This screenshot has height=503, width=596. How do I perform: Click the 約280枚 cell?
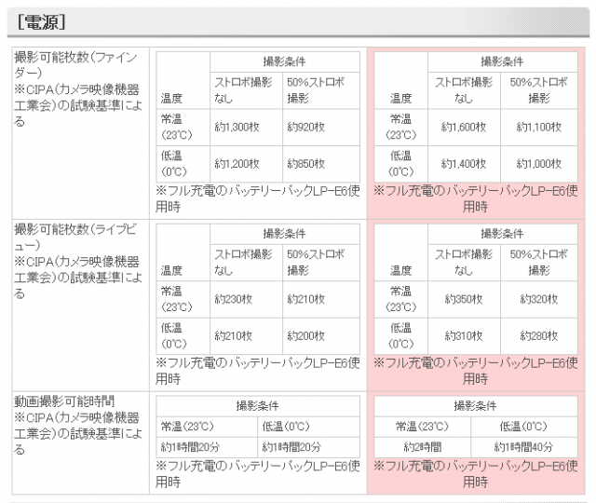539,336
